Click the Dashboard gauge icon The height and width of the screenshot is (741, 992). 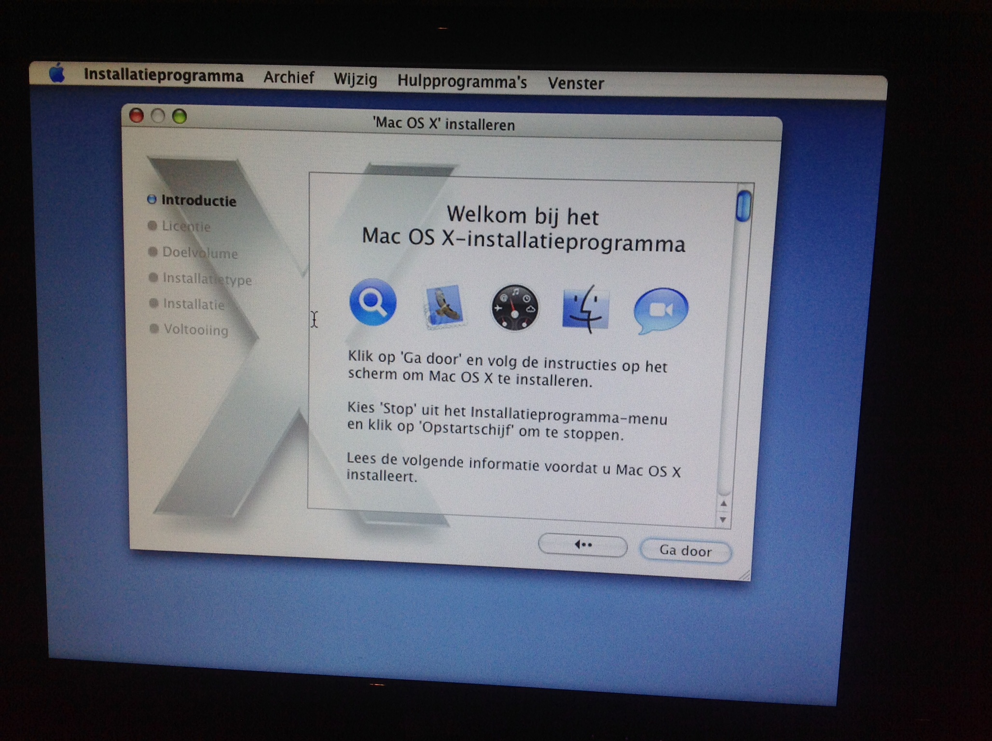[515, 307]
